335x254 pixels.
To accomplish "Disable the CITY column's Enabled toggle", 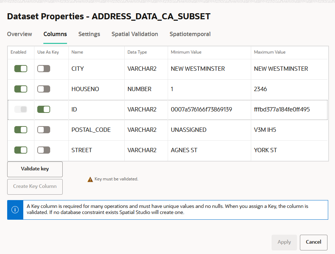I will (20, 68).
